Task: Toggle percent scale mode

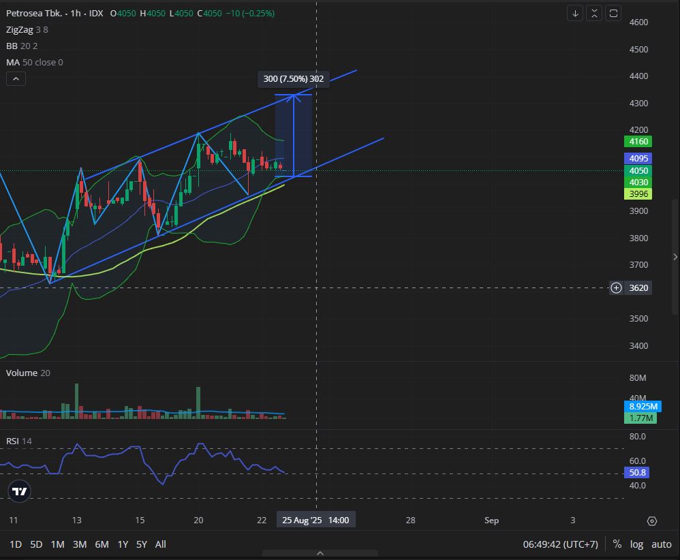Action: tap(617, 544)
